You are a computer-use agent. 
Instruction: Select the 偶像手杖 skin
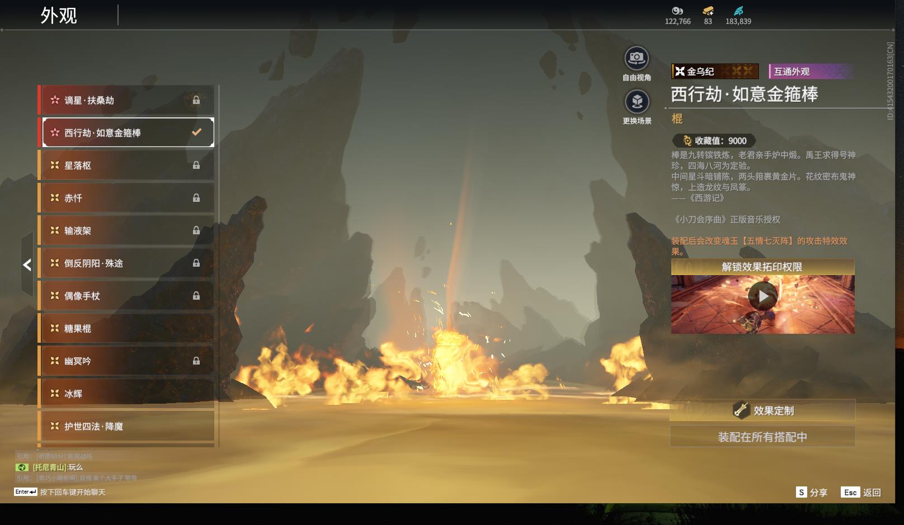coord(126,296)
